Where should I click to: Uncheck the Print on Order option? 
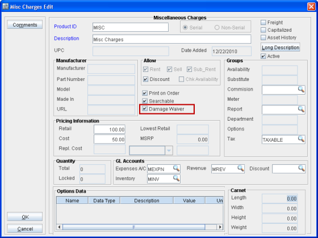(x=145, y=93)
